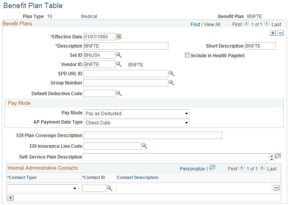Toggle Include in Health Pagelet checkbox
The image size is (289, 205).
[187, 55]
